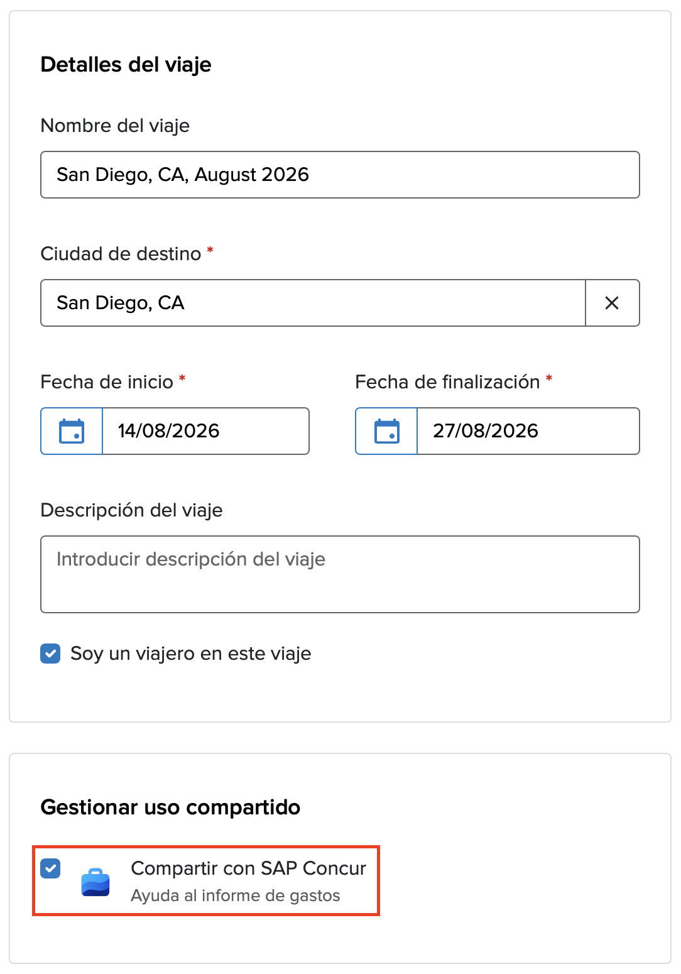Click the 'Fecha de finalización' label
The width and height of the screenshot is (681, 974).
pyautogui.click(x=447, y=382)
